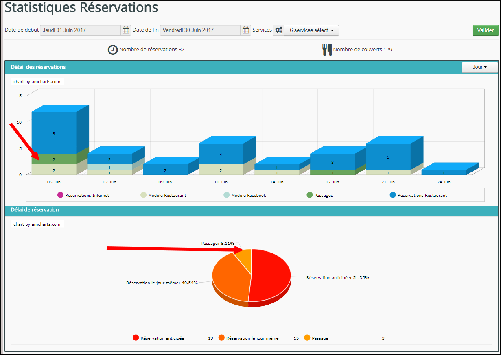Click the Nombre de couverts 129 text

pos(363,50)
